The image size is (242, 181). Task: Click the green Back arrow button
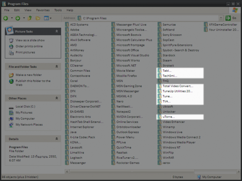click(x=6, y=18)
